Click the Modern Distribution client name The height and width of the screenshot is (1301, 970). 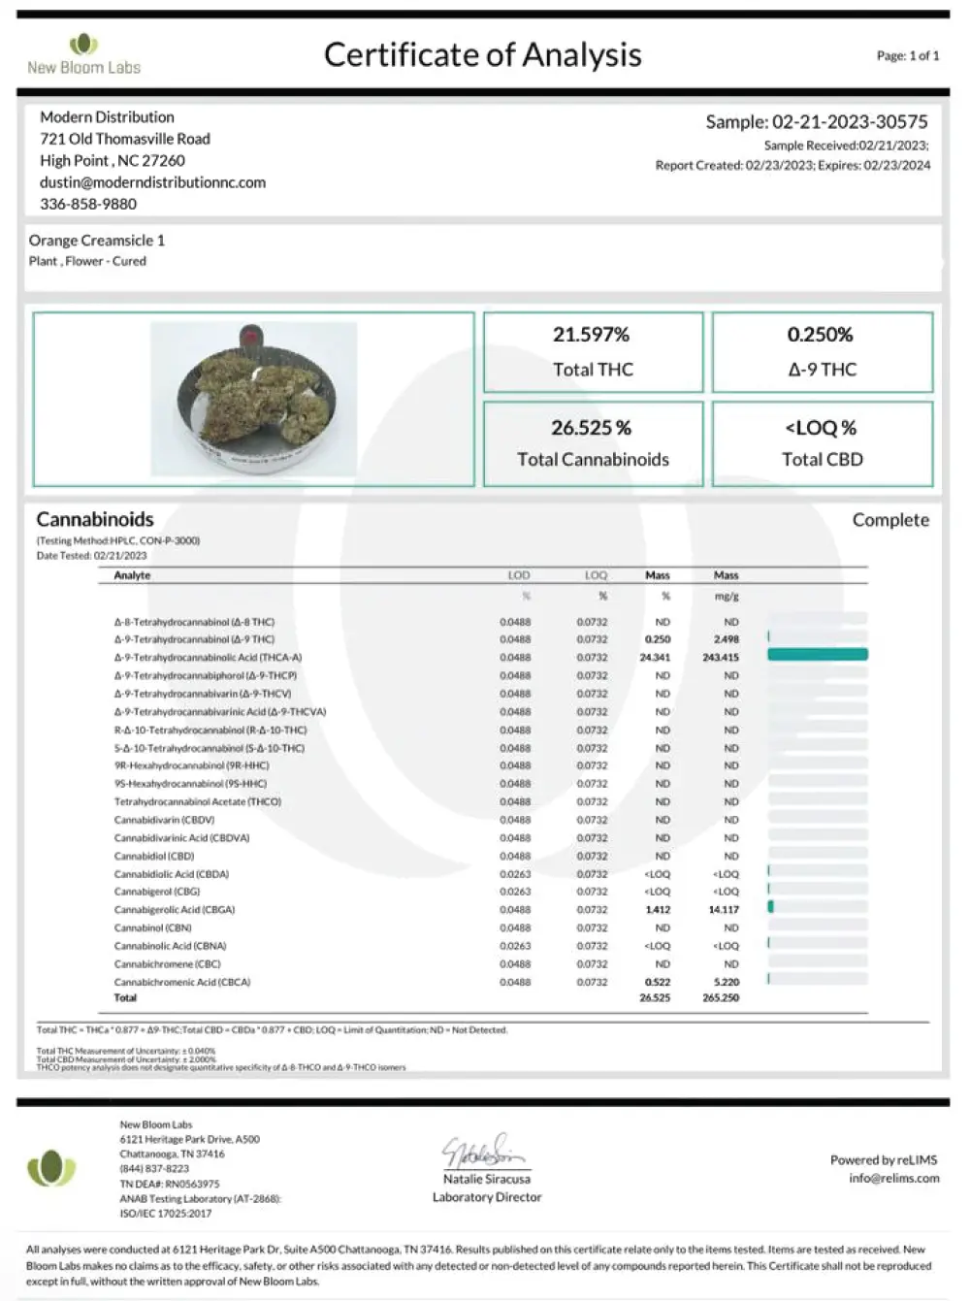[x=107, y=117]
